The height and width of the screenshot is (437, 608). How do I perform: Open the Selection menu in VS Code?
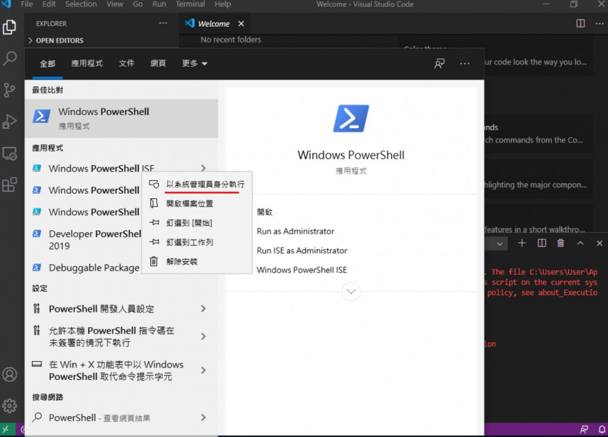[x=81, y=4]
